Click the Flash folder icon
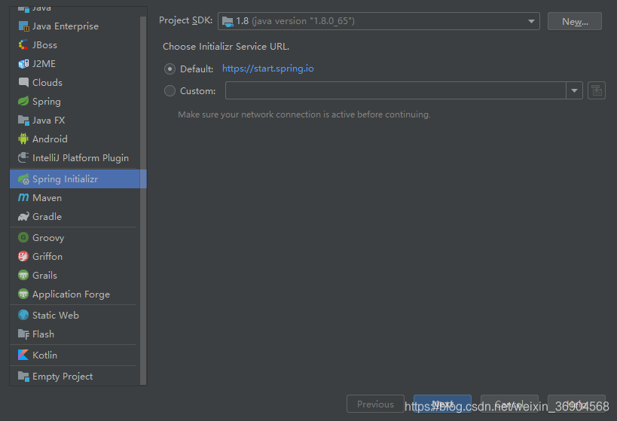This screenshot has height=421, width=617. (23, 334)
